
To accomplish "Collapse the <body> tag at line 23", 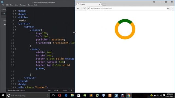I will coord(16,84).
